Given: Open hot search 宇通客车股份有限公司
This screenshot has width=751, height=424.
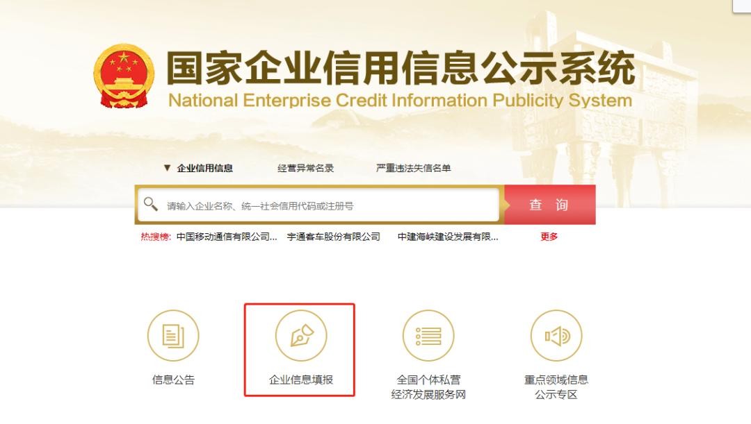Looking at the screenshot, I should pyautogui.click(x=333, y=237).
